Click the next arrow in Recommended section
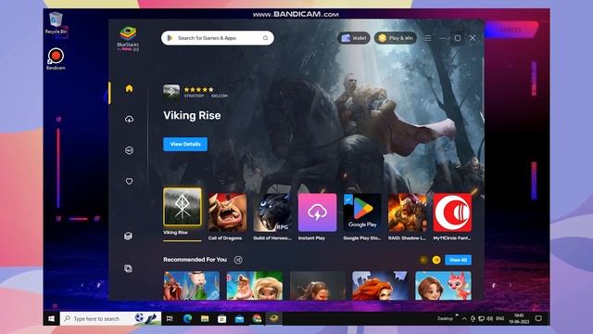Image resolution: width=593 pixels, height=334 pixels. tap(436, 260)
